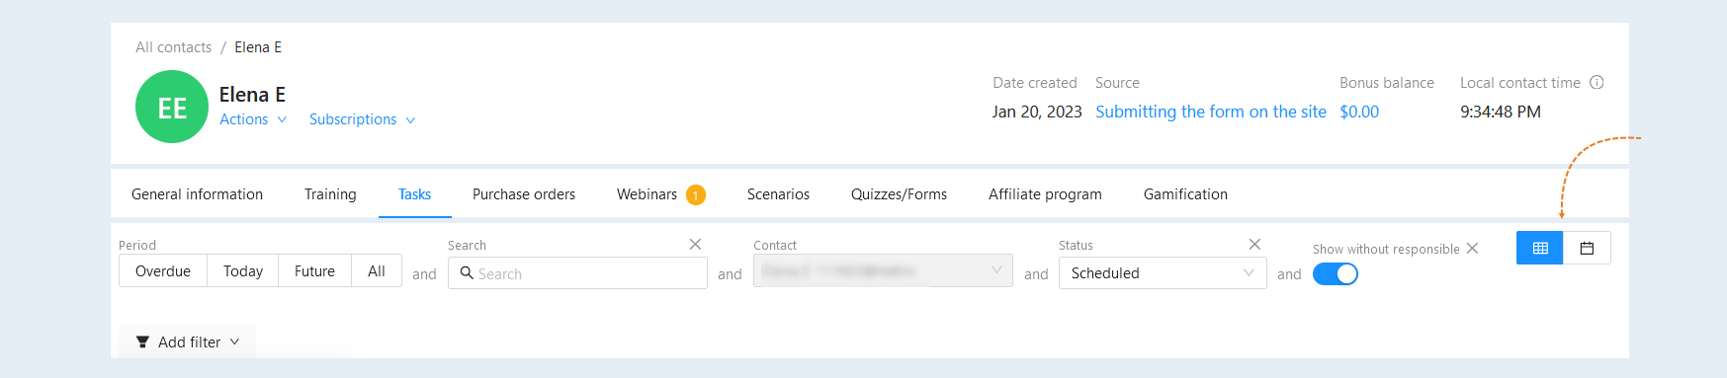
Task: Toggle Show without responsible switch
Action: tap(1335, 274)
